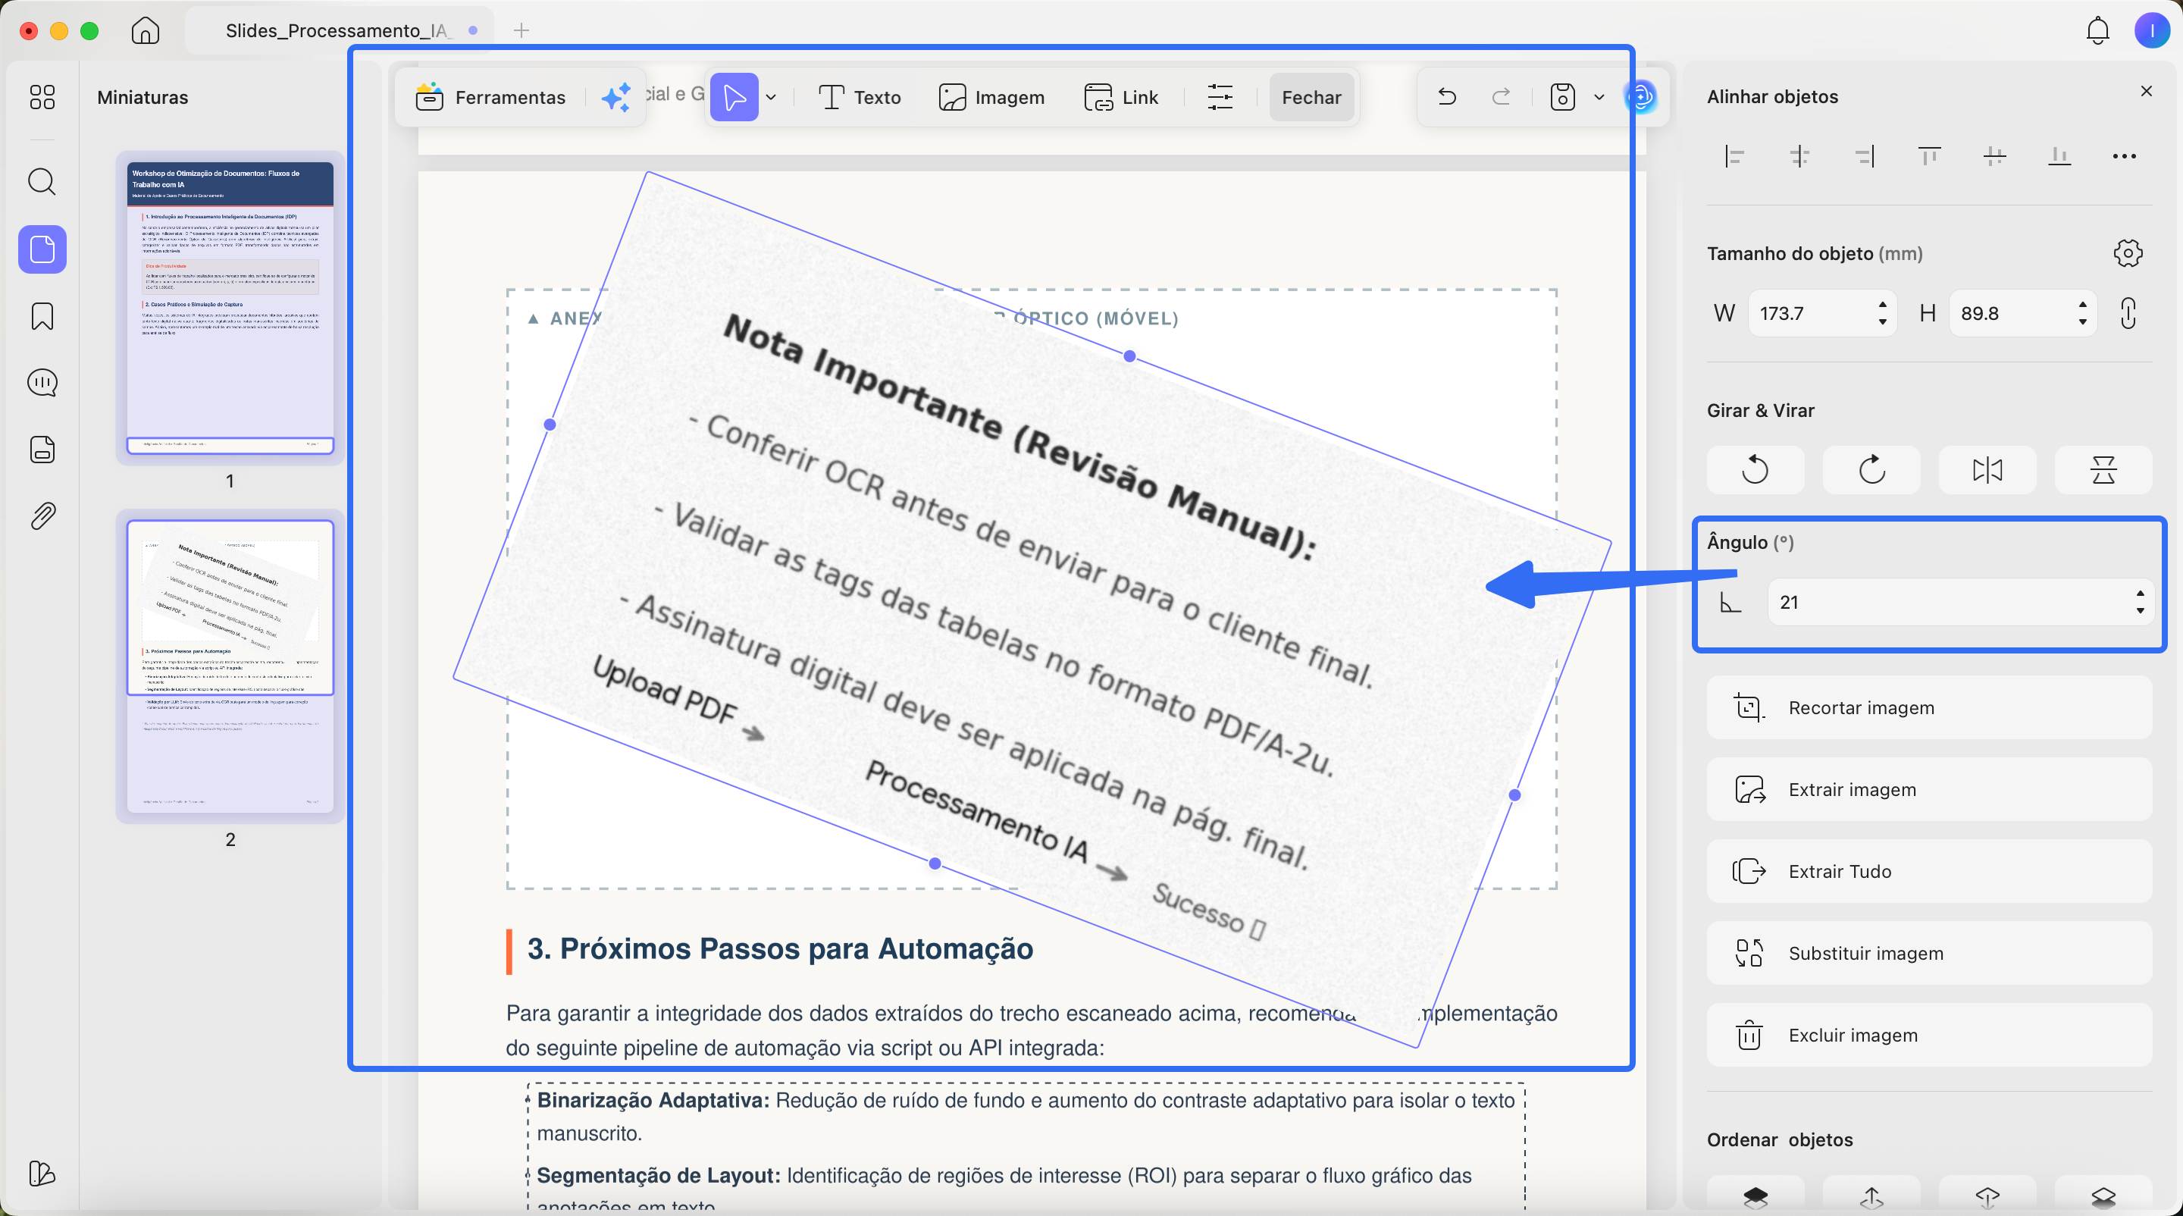Open page 1 thumbnail
This screenshot has width=2183, height=1216.
(230, 308)
